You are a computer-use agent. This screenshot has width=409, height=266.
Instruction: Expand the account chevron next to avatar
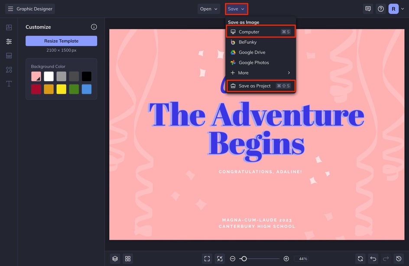pos(403,9)
